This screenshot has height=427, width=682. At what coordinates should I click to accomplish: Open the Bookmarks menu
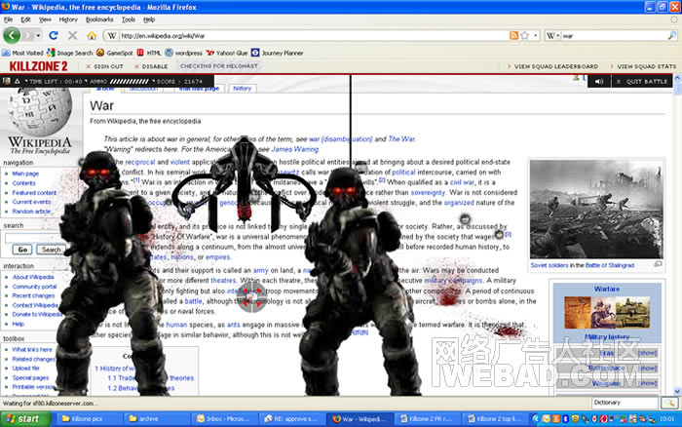point(99,19)
